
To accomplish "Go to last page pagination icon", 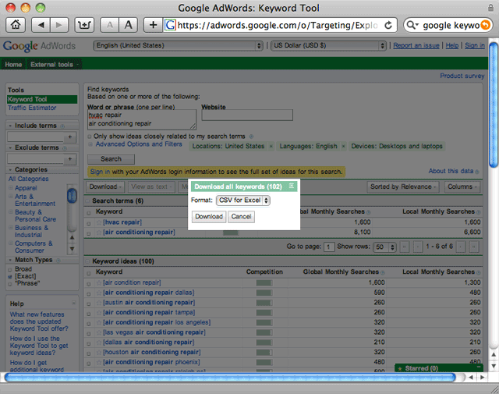I will click(474, 247).
